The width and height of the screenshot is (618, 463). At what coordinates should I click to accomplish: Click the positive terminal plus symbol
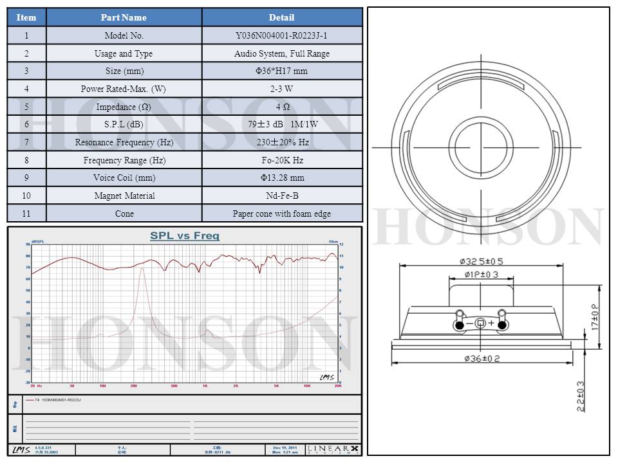tap(491, 323)
